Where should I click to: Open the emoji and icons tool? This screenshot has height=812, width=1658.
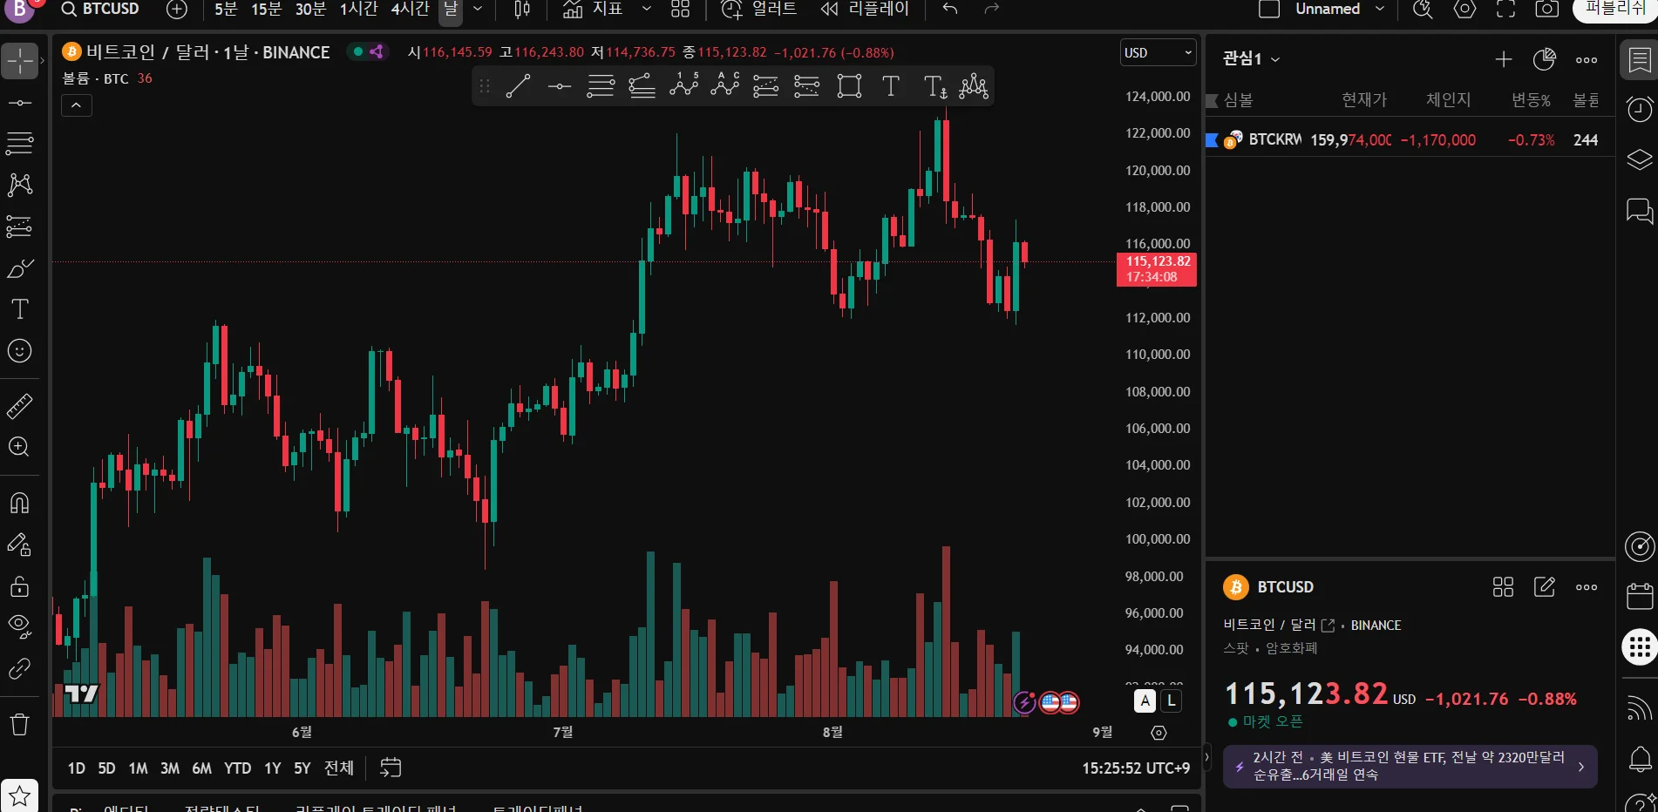point(19,350)
